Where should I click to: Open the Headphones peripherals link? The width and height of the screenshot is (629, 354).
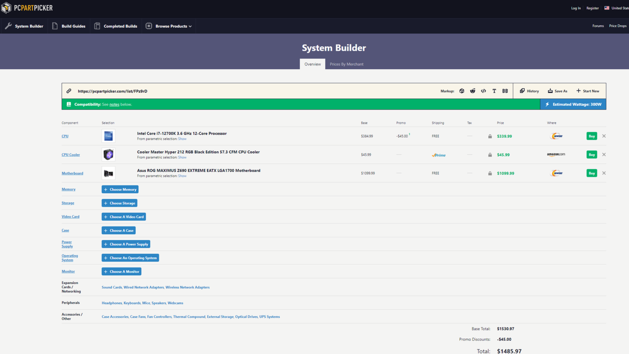(x=112, y=303)
